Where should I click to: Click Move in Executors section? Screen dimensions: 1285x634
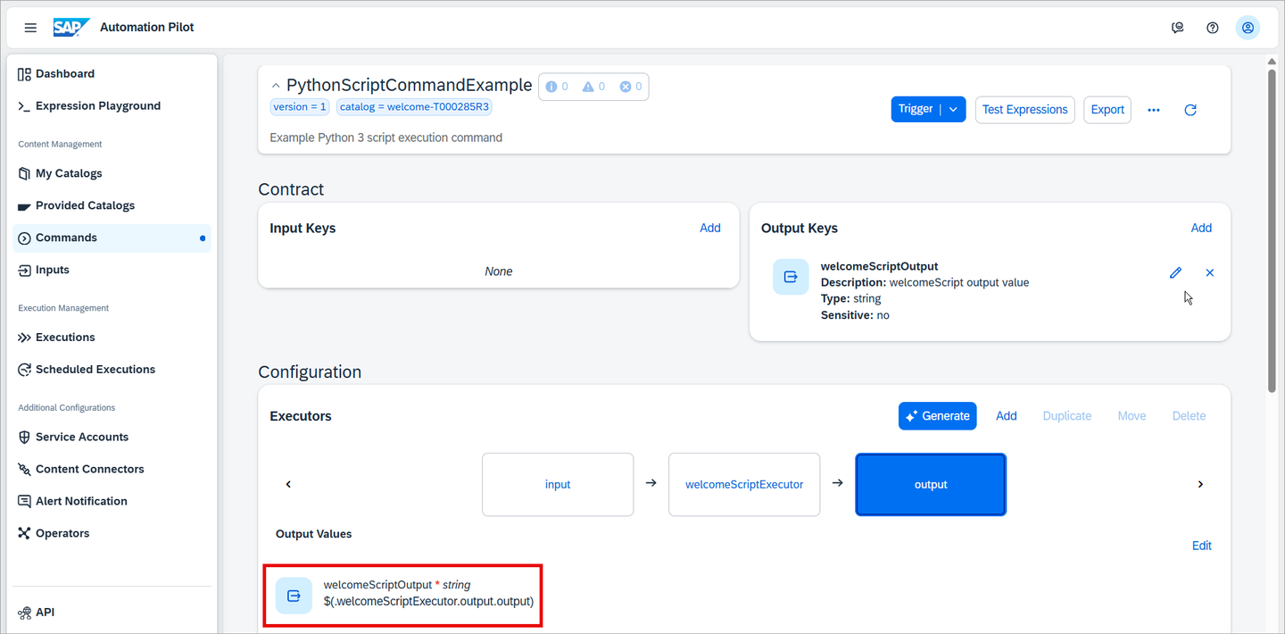(x=1132, y=416)
